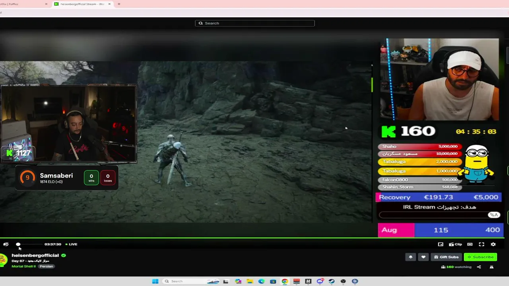Close the heisenbergofficial Stream tab

(109, 4)
